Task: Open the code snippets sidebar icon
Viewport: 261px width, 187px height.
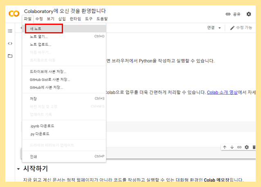Action: 10,44
